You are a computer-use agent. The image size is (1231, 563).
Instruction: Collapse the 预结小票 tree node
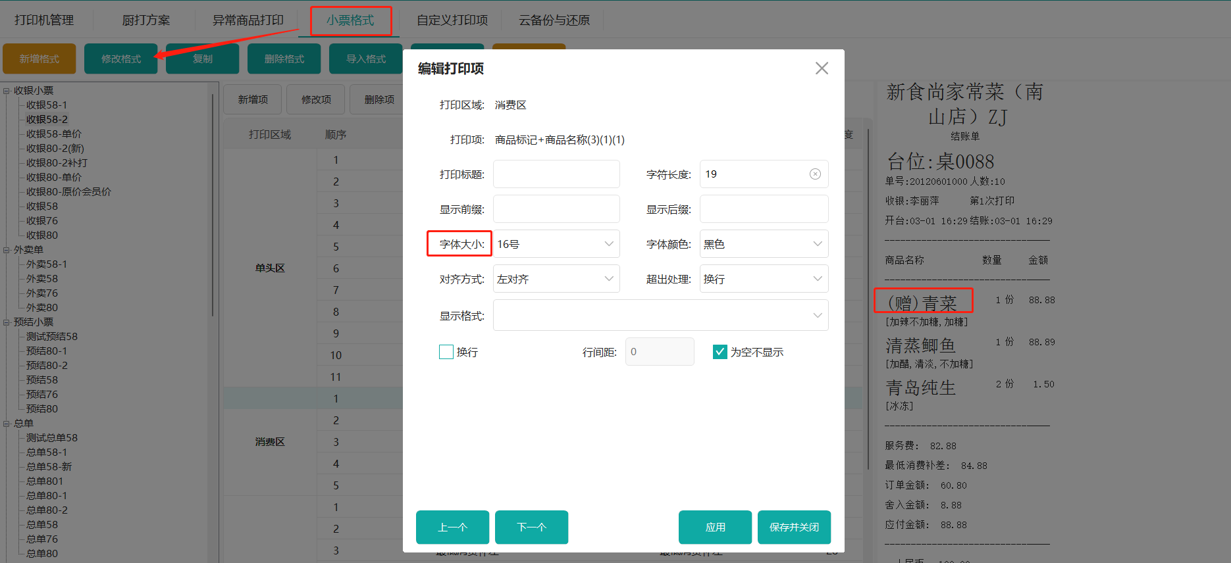7,322
